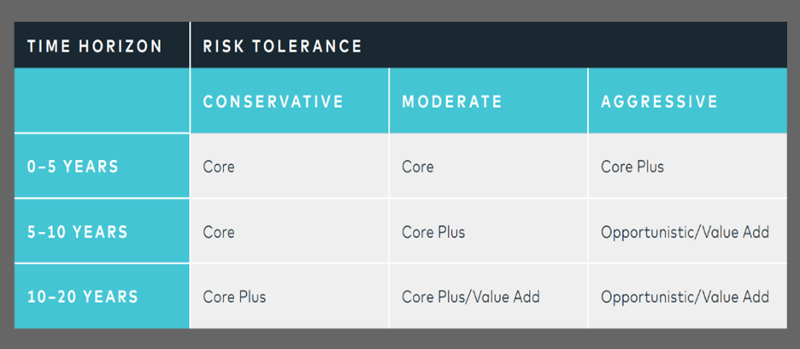Click the 5–10 YEARS row label
Screen dimensions: 800x349
(102, 232)
